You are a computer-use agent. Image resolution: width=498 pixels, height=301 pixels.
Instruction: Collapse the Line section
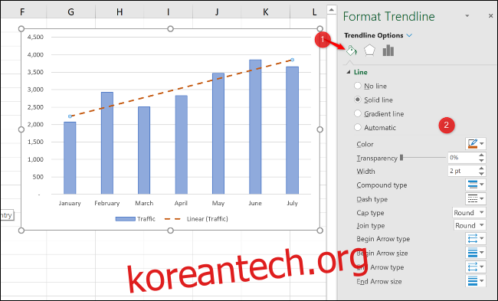coord(349,72)
